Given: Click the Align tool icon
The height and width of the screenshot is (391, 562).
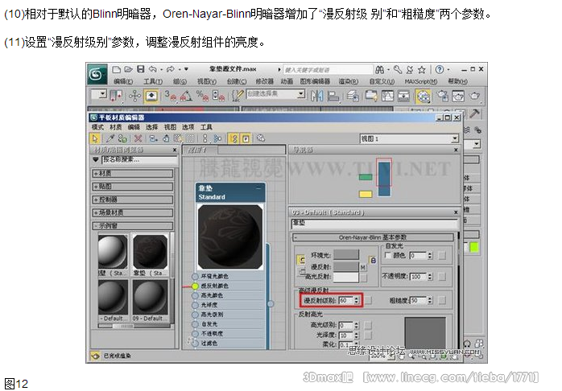Looking at the screenshot, I should [x=333, y=96].
